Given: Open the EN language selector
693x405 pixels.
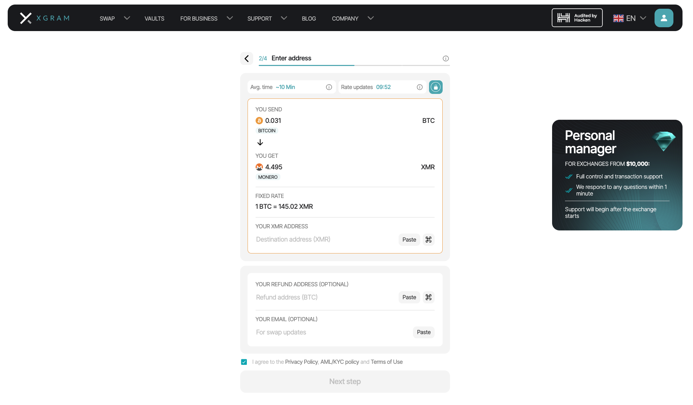Looking at the screenshot, I should (x=629, y=19).
